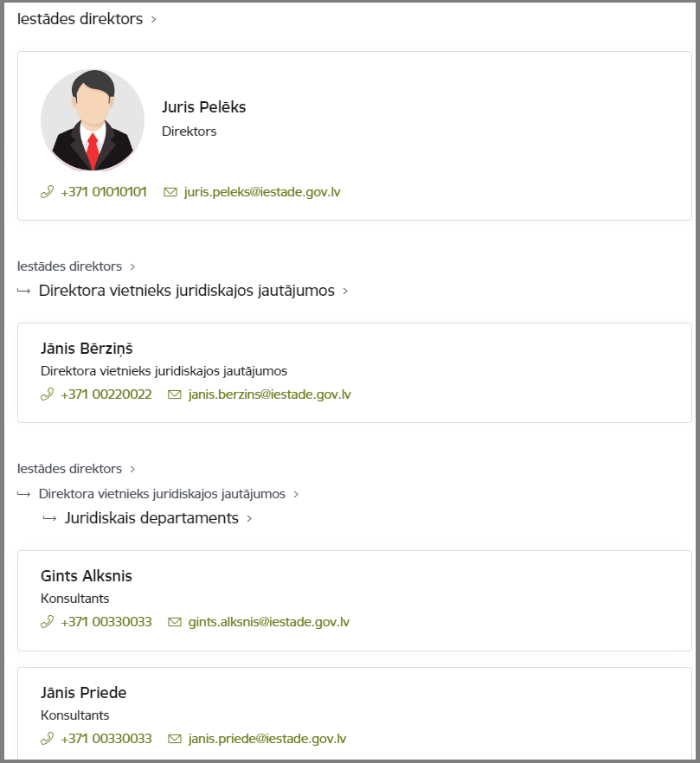Click chevron after large Direktora vietnieks juridiskajos jautājumos heading
700x763 pixels.
[x=345, y=291]
